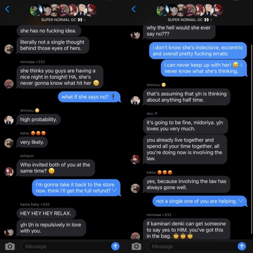Tap sho's avatar beside 'you already live together'

tap(135, 159)
